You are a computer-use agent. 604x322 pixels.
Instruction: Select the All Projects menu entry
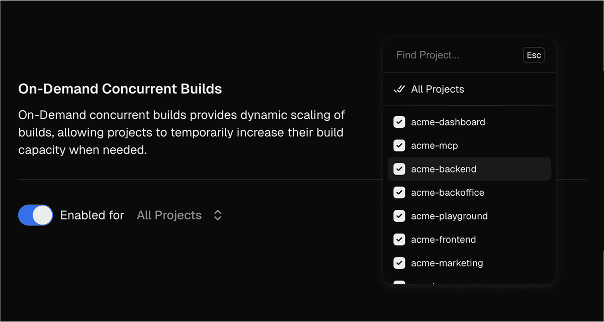438,89
